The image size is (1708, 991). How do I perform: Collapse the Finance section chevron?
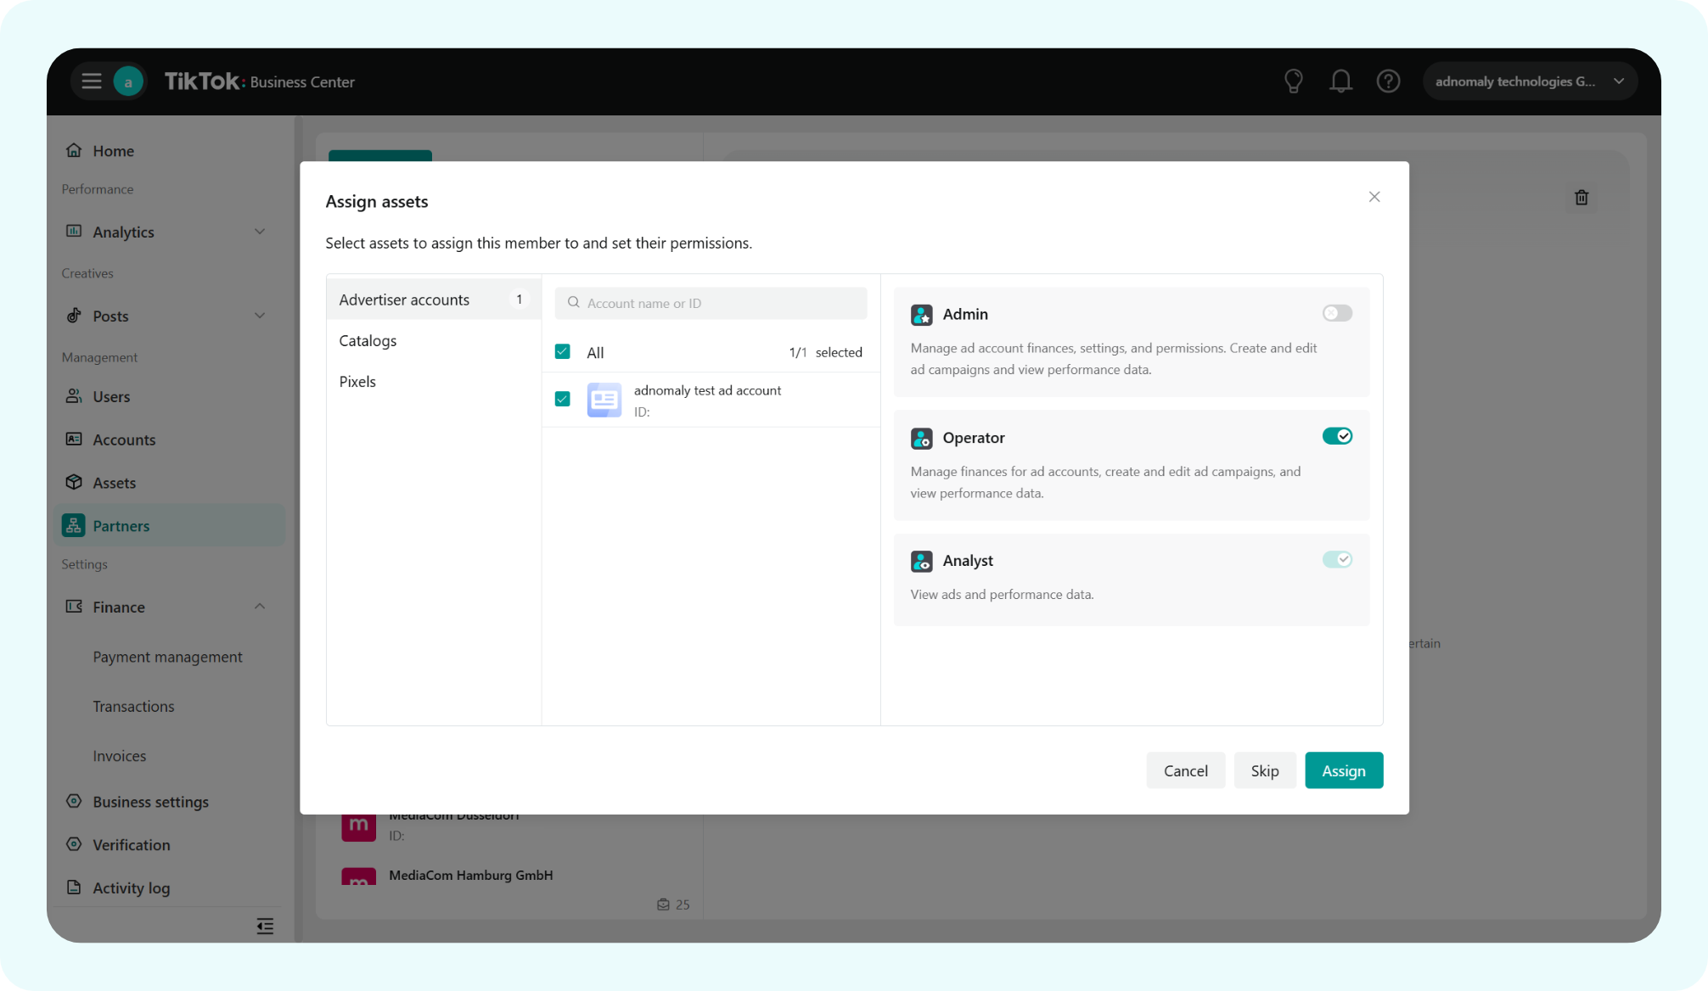coord(260,607)
